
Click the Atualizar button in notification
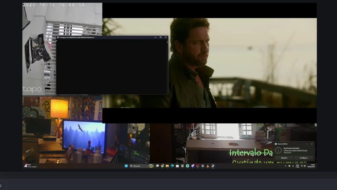284,158
